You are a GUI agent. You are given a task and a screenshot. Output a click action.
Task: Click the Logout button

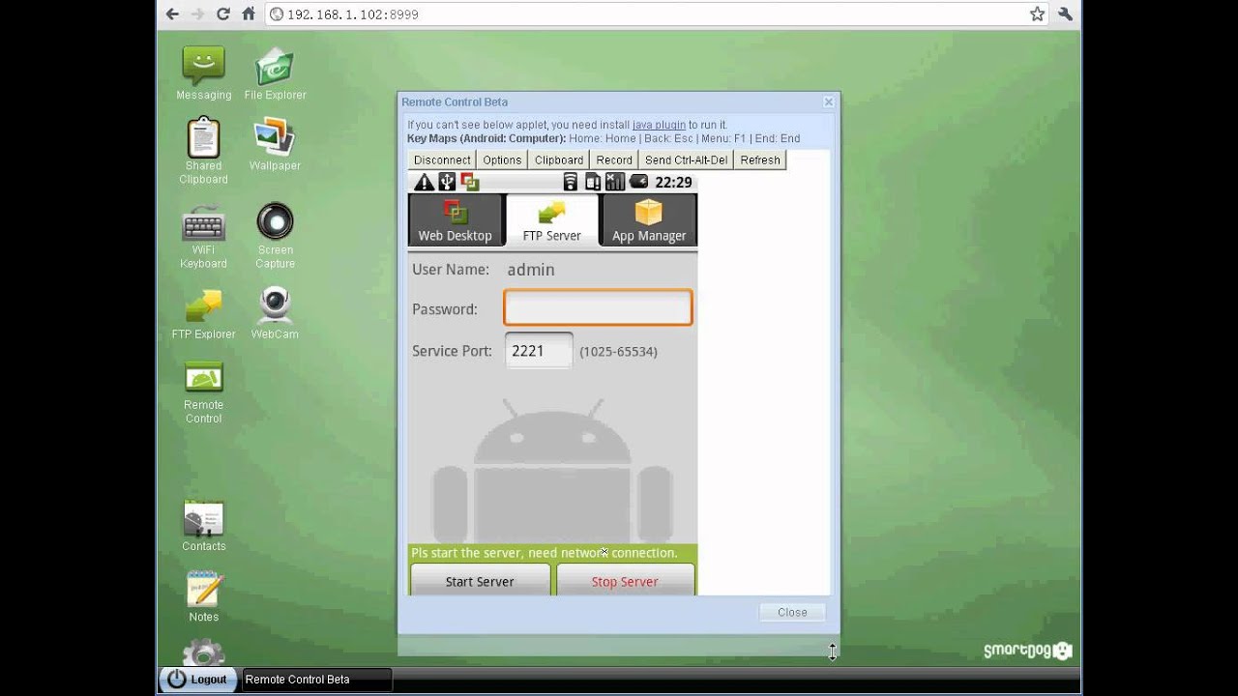point(198,680)
